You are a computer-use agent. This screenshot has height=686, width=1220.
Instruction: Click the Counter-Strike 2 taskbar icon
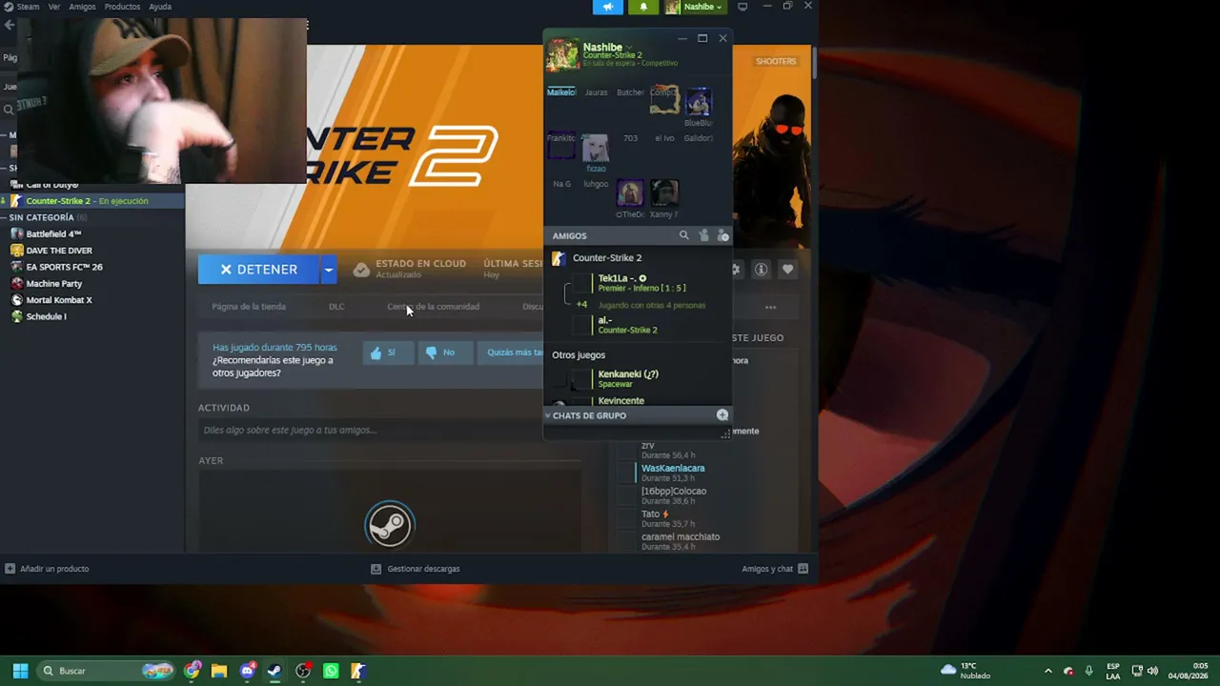pyautogui.click(x=357, y=671)
